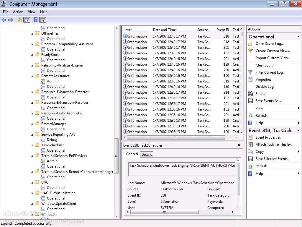Select the Admin log under TerminalServices-PnPDevices
302x227 pixels.
tap(52, 161)
